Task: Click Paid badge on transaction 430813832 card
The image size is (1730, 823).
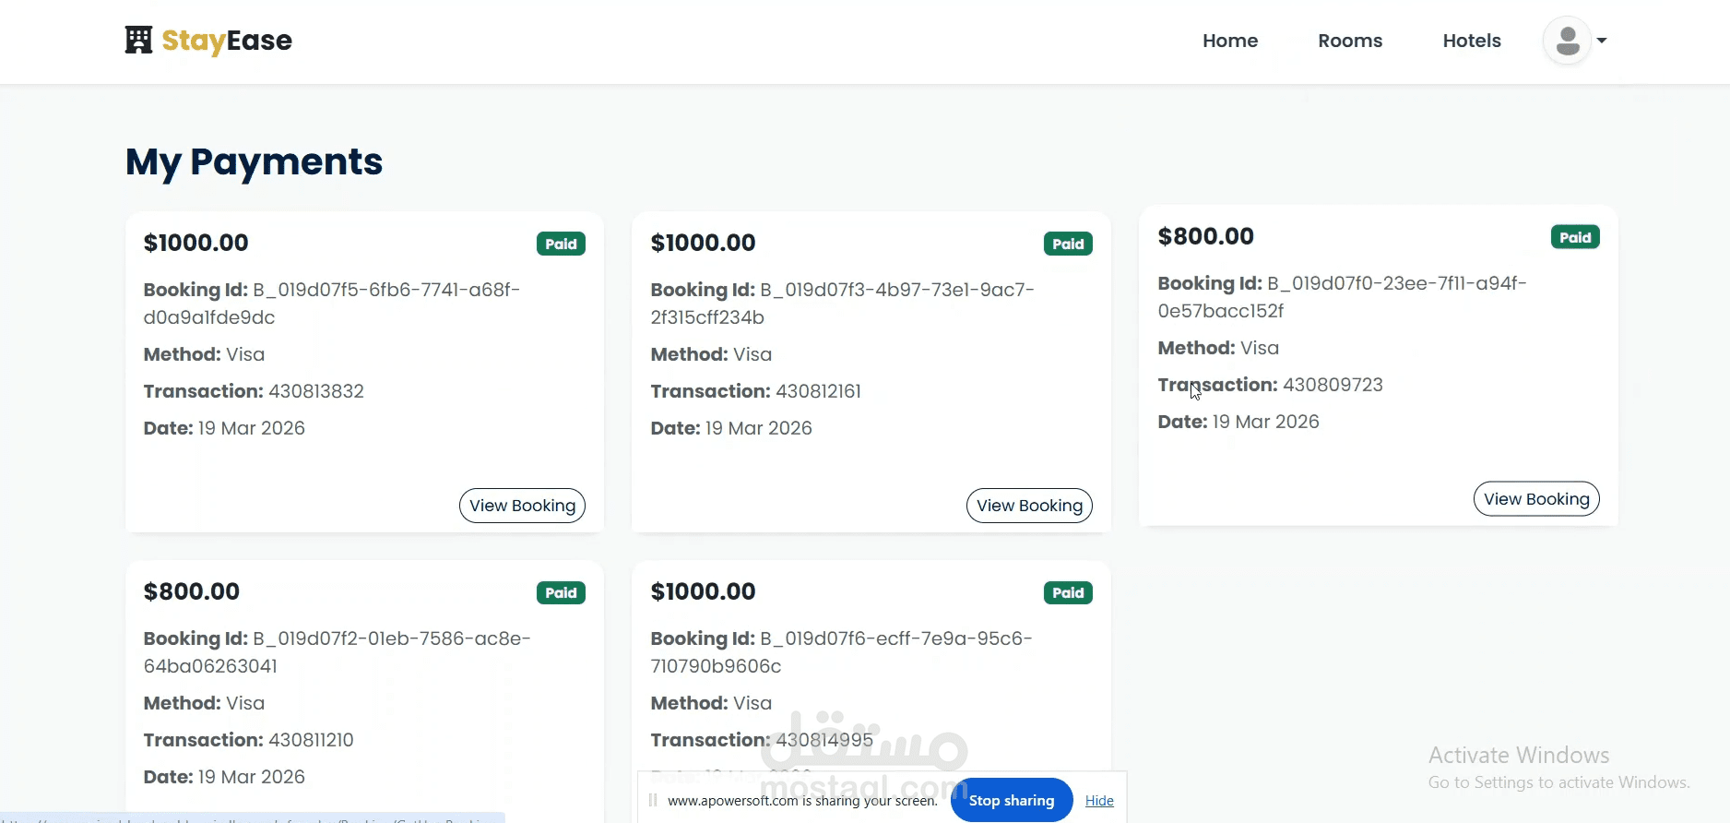Action: [561, 244]
